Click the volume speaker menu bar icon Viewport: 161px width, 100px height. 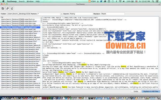[x=124, y=1]
